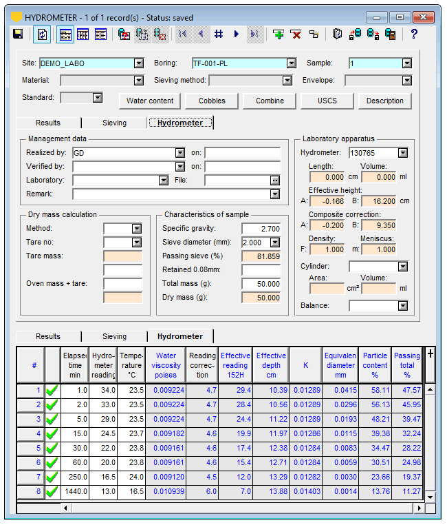
Task: Open the Boring dropdown
Action: tap(292, 63)
